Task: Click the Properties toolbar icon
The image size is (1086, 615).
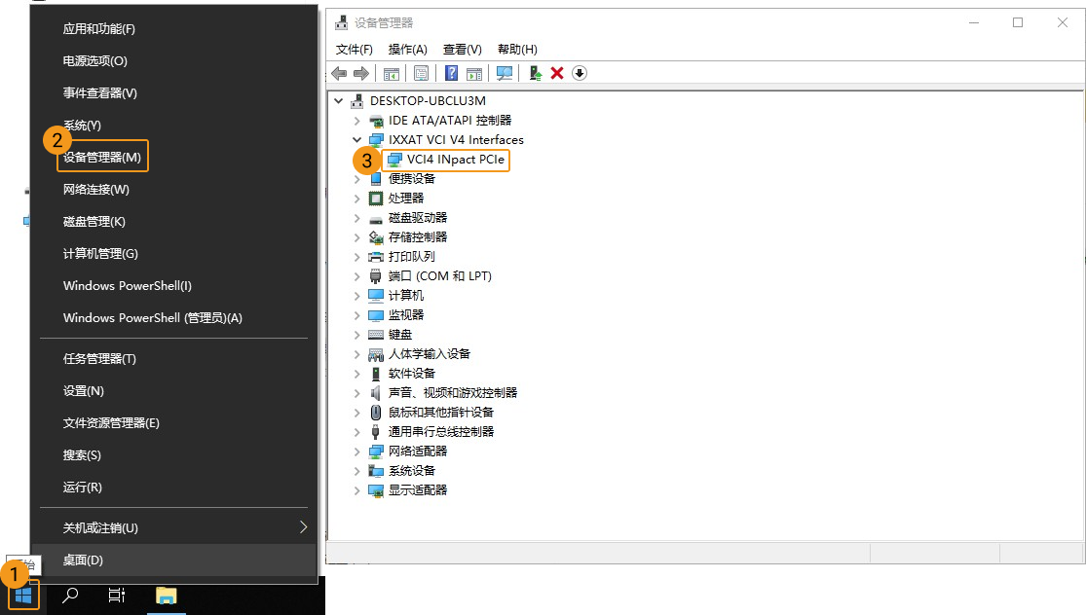Action: pyautogui.click(x=422, y=72)
